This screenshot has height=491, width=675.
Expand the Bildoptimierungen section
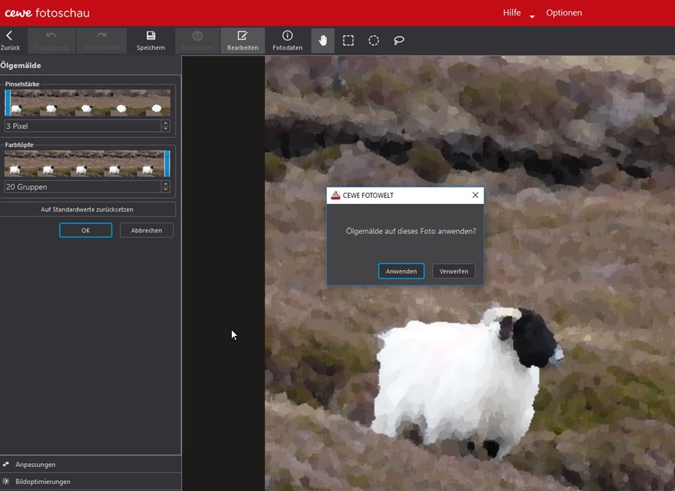[43, 481]
